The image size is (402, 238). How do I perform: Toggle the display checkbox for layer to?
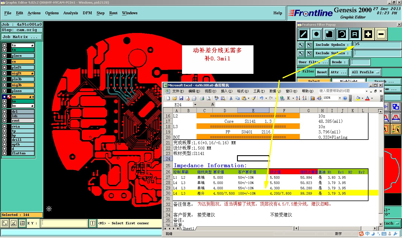pyautogui.click(x=4, y=45)
